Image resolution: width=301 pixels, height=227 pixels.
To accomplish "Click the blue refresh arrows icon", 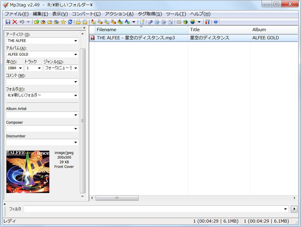I will point(70,22).
